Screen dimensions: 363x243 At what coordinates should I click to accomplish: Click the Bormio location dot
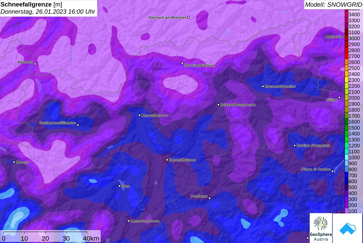tap(14, 162)
